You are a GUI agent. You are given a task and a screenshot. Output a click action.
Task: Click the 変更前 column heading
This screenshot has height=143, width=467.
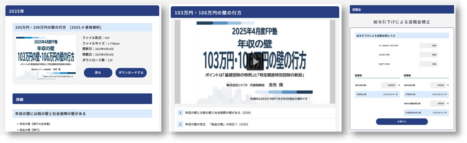point(359,75)
